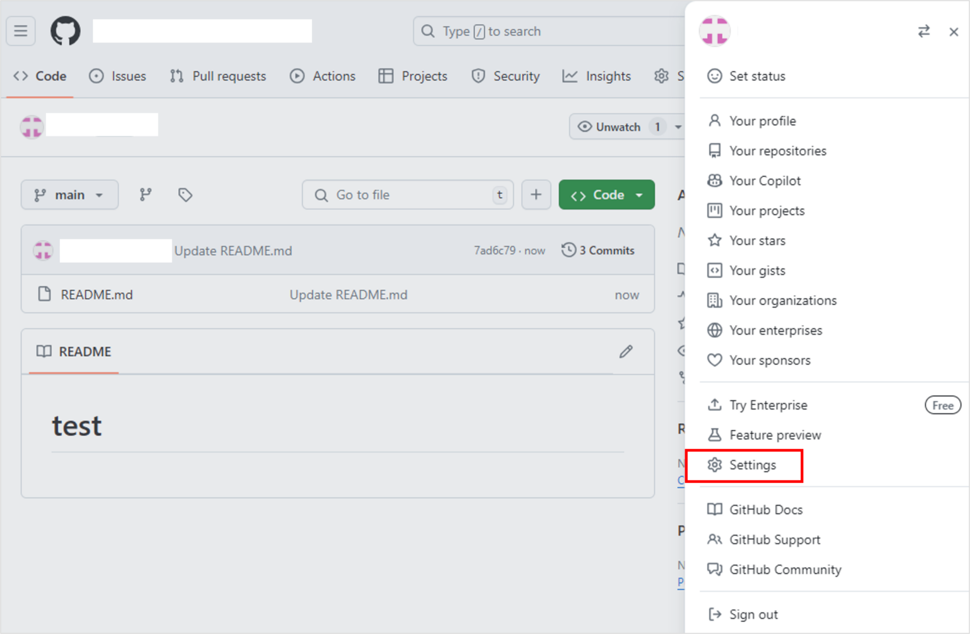Image resolution: width=970 pixels, height=634 pixels.
Task: Click the account switch arrows icon
Action: pos(924,32)
